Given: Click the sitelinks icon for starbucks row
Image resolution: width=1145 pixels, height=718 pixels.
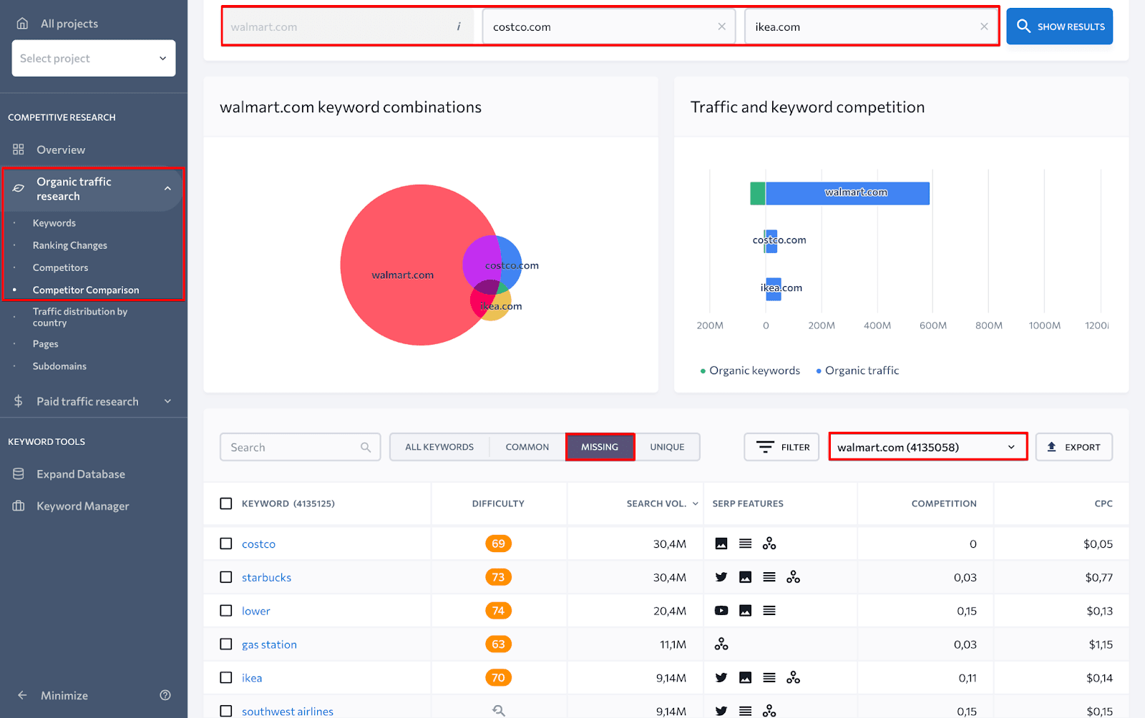Looking at the screenshot, I should (x=793, y=577).
